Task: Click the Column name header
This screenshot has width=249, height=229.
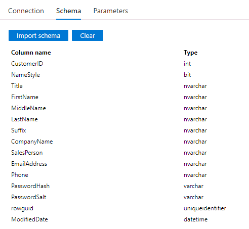Action: tap(31, 53)
